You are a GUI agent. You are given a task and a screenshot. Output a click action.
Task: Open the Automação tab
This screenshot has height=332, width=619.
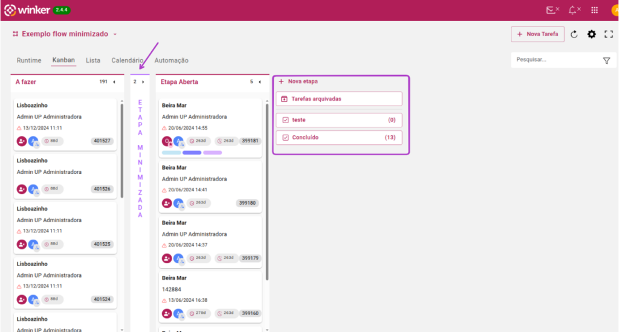171,60
